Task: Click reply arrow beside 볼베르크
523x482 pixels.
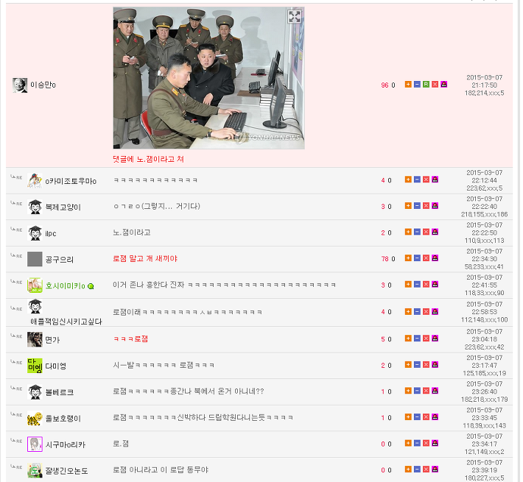Action: coord(16,388)
